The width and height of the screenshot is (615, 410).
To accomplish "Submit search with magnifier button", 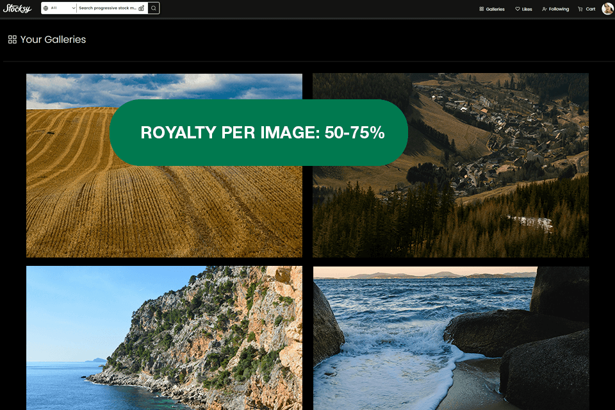I will (x=154, y=8).
